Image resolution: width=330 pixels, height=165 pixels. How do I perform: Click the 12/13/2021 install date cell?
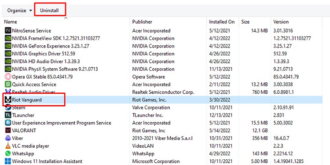click(221, 115)
